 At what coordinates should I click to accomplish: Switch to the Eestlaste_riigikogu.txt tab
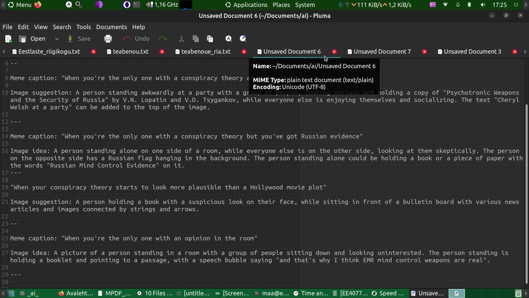pyautogui.click(x=49, y=52)
